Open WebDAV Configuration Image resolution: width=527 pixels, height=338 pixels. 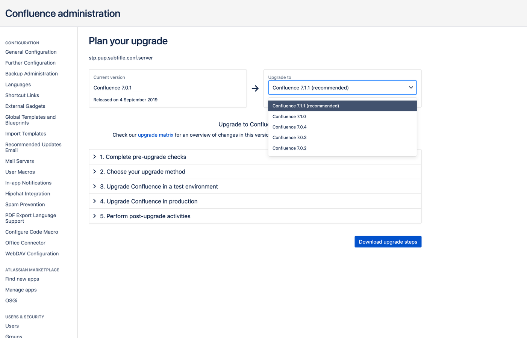point(32,254)
